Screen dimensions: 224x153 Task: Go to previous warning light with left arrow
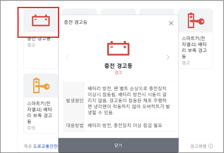(x=67, y=57)
